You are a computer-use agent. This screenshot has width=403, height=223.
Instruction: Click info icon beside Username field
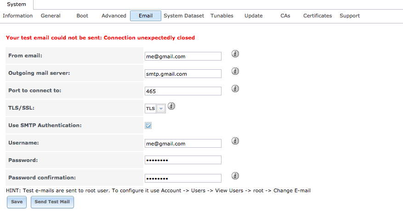(x=235, y=141)
